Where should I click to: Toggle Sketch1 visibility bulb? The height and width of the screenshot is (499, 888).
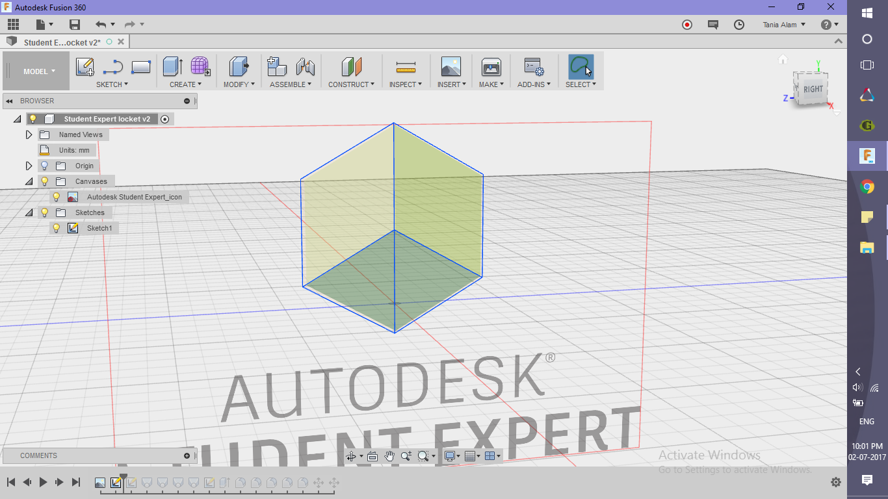pos(57,228)
